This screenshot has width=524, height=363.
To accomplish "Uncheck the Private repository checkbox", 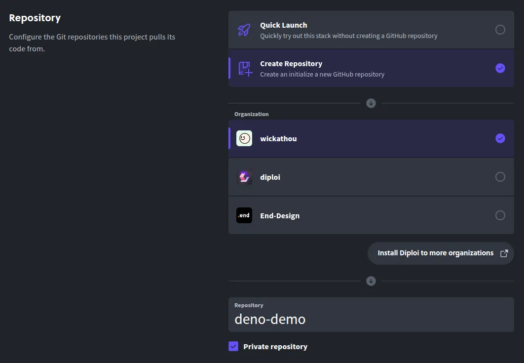I will point(233,346).
